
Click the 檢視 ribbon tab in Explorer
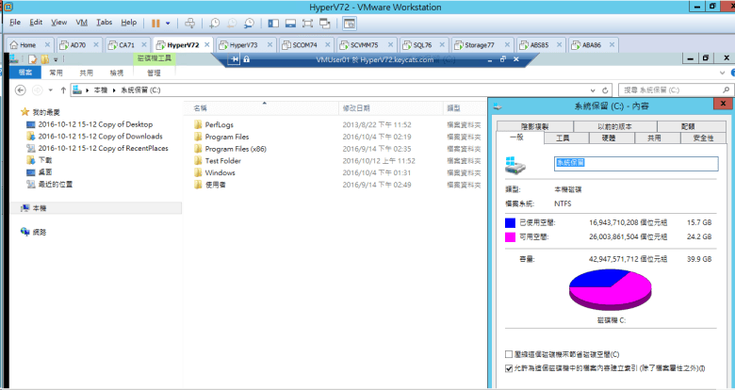(116, 72)
